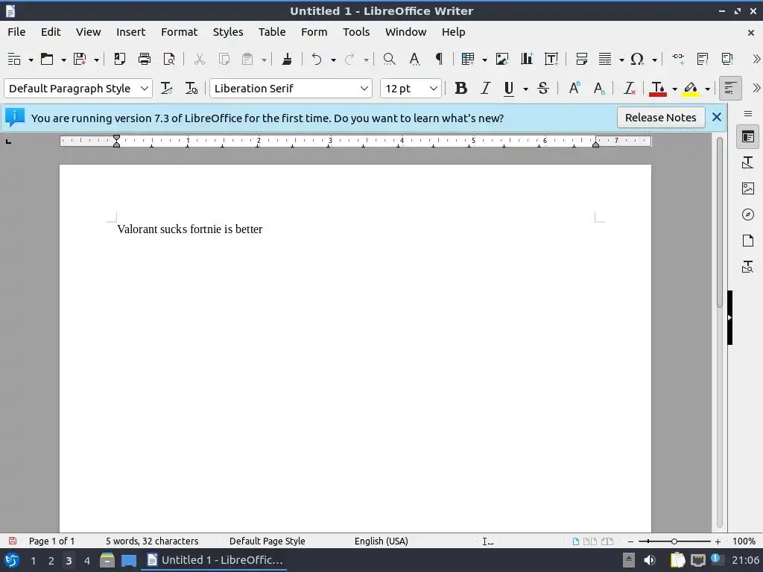763x572 pixels.
Task: Toggle Italic formatting
Action: [485, 89]
